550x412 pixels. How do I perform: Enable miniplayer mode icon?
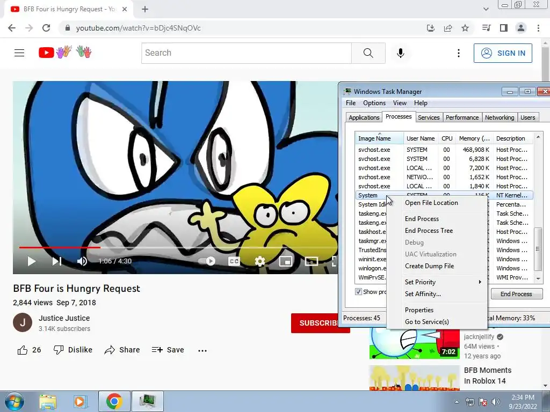(x=286, y=261)
